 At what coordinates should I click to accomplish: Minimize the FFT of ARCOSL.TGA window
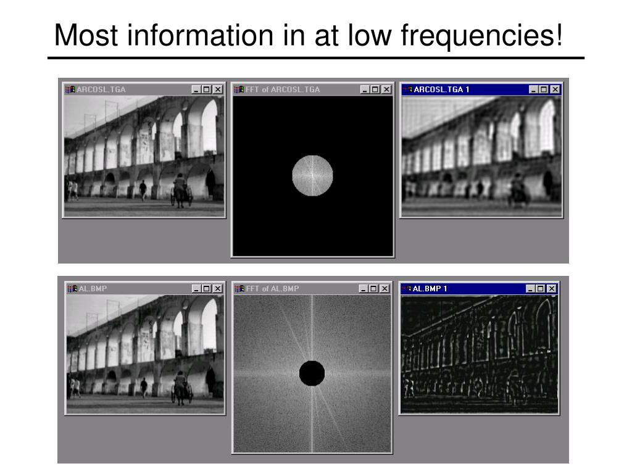[365, 89]
